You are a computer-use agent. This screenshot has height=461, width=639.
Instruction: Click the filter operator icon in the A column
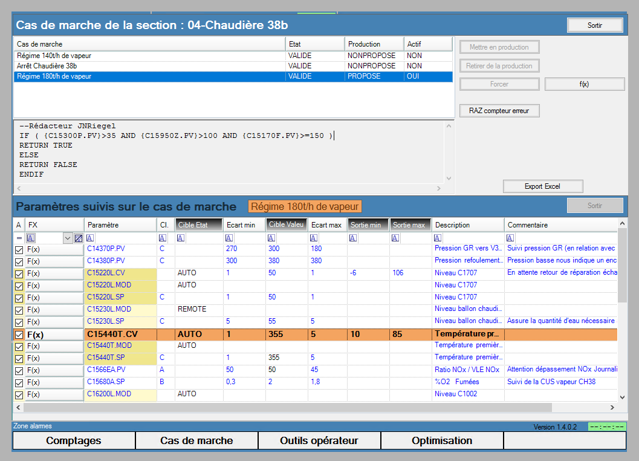[19, 238]
